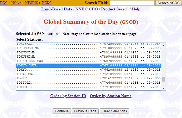
Task: Focus the Search Field text box
Action: [x=132, y=3]
